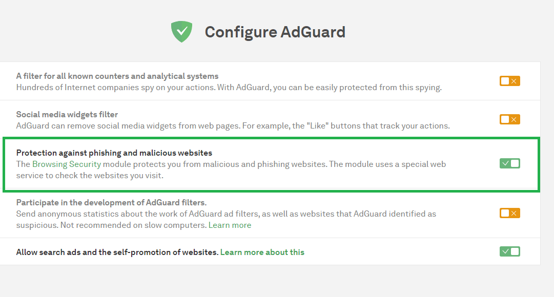Turn off allow search ads toggle
The height and width of the screenshot is (297, 554).
[x=509, y=251]
